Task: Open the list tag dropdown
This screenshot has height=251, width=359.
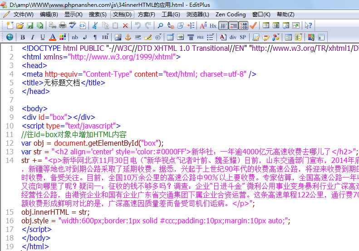Action: click(211, 37)
